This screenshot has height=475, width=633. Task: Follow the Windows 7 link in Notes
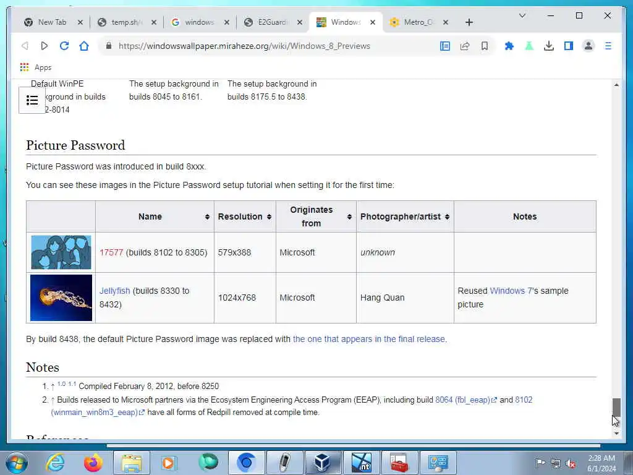tap(511, 291)
